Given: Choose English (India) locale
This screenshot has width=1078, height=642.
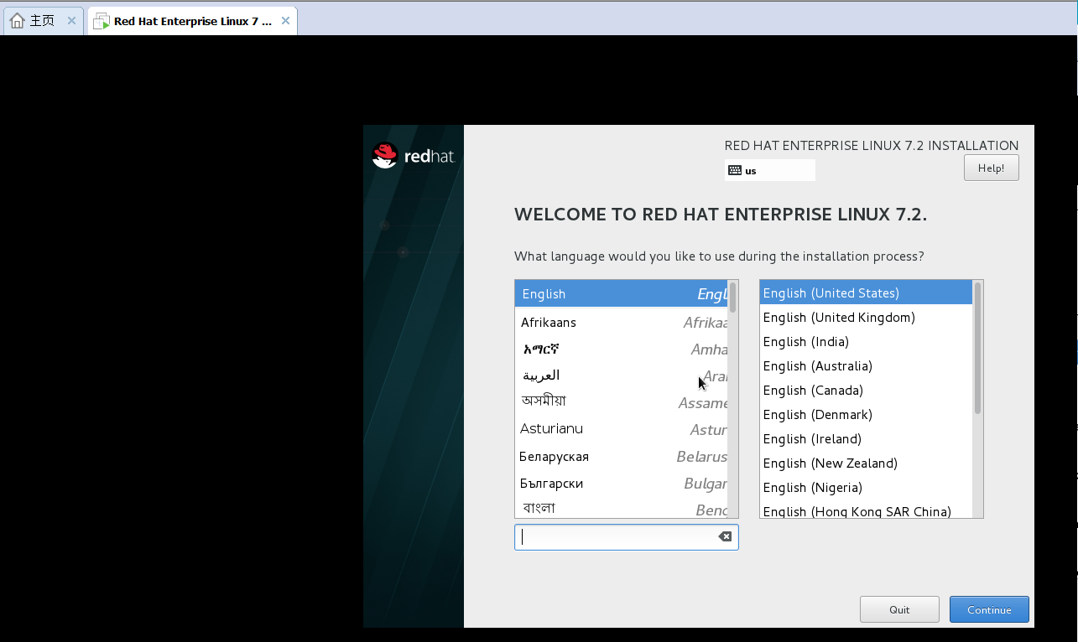Looking at the screenshot, I should click(x=866, y=341).
